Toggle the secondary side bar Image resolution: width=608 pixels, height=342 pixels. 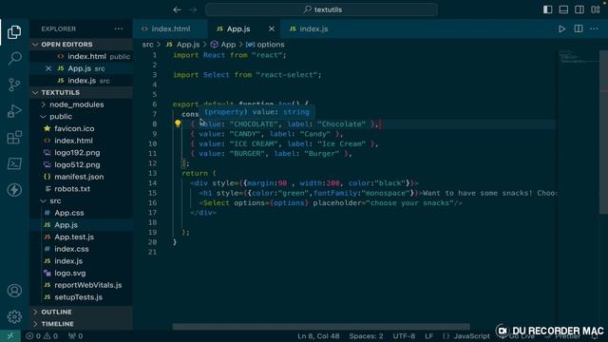coord(579,9)
